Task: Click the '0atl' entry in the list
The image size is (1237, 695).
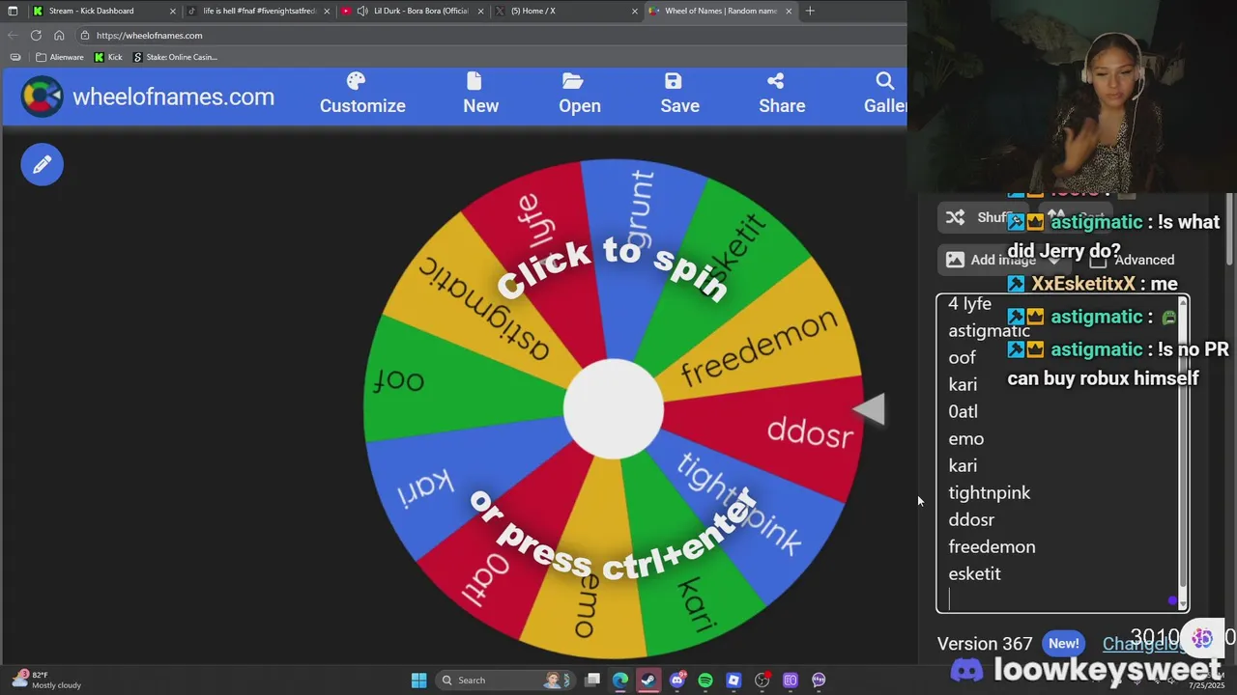Action: [963, 411]
